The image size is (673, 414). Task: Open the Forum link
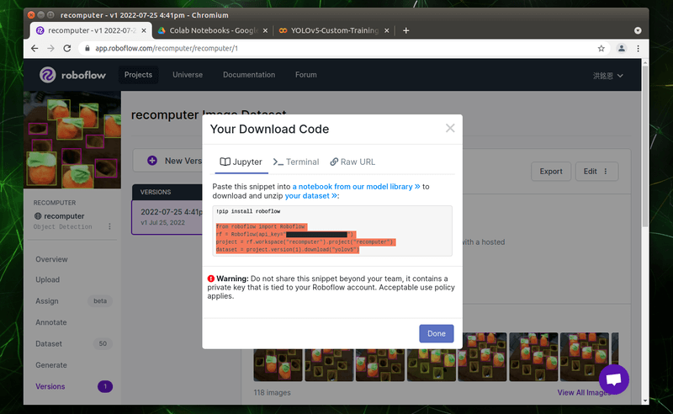point(306,75)
